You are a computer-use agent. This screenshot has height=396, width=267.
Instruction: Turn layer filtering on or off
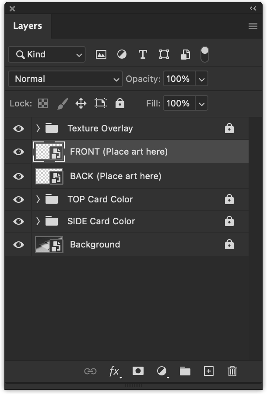tap(205, 54)
